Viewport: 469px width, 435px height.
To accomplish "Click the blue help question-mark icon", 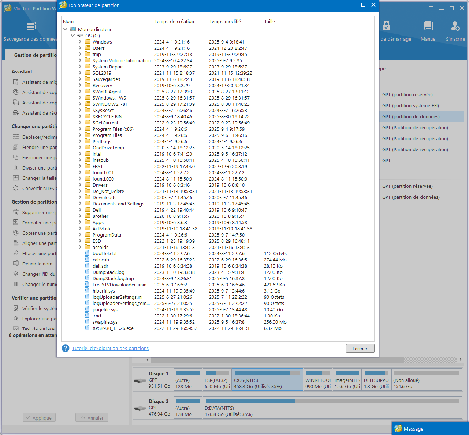I will [x=66, y=348].
